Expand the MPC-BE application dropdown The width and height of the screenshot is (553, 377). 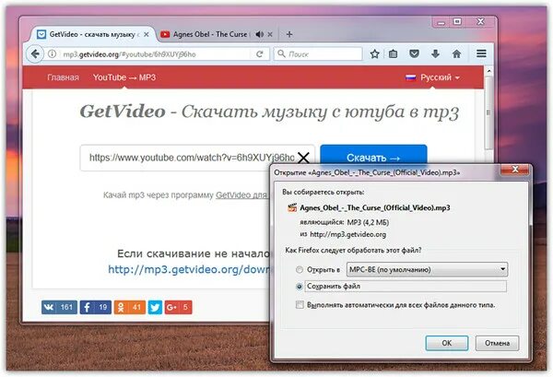point(427,269)
